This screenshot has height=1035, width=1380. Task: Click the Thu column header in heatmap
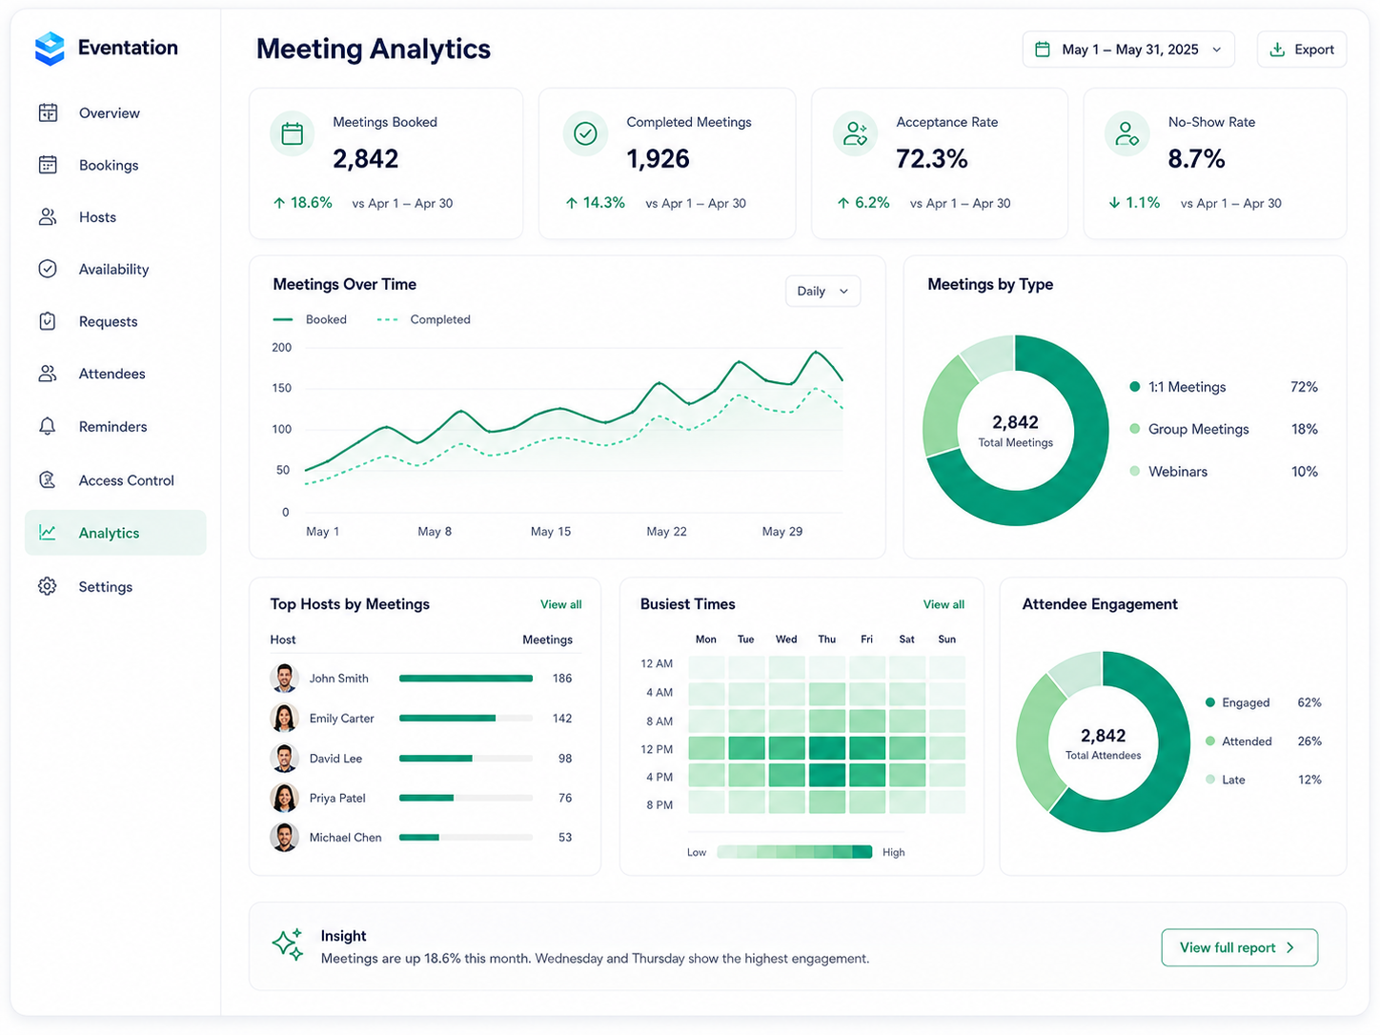[826, 639]
